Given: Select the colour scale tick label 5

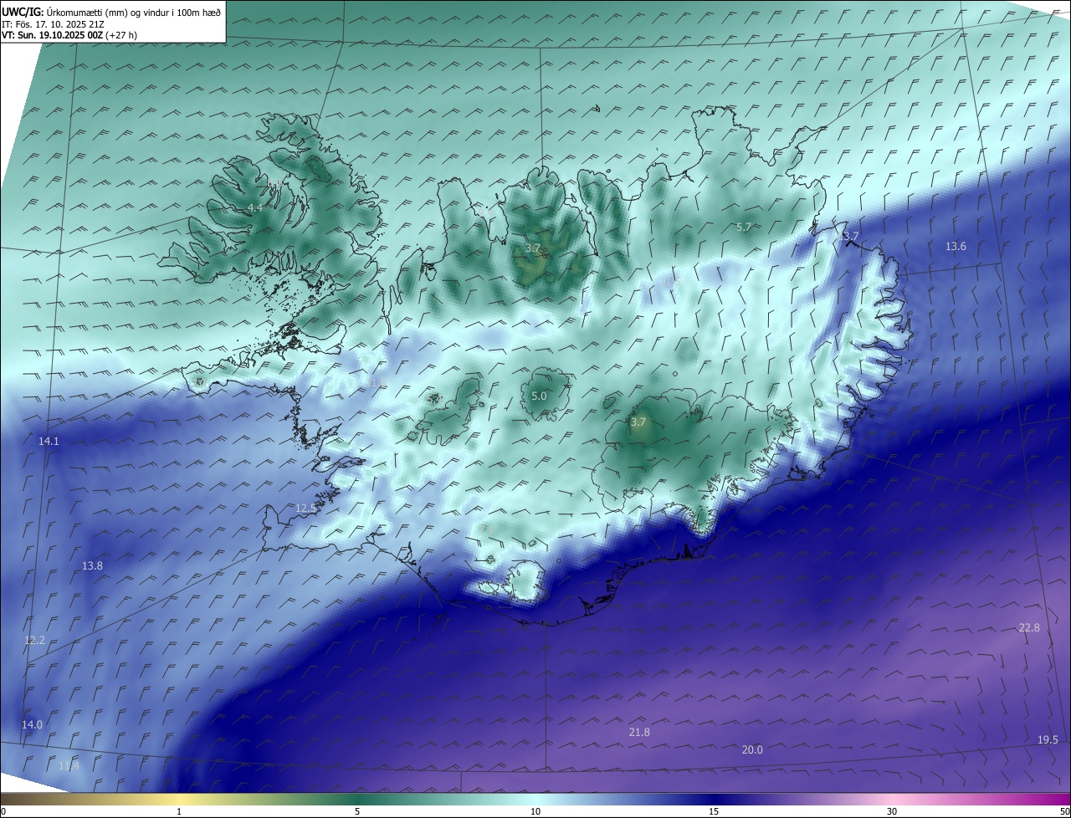Looking at the screenshot, I should point(357,811).
